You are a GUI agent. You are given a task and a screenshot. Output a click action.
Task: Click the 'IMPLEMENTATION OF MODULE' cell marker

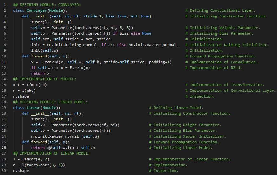pyautogui.click(x=45, y=79)
